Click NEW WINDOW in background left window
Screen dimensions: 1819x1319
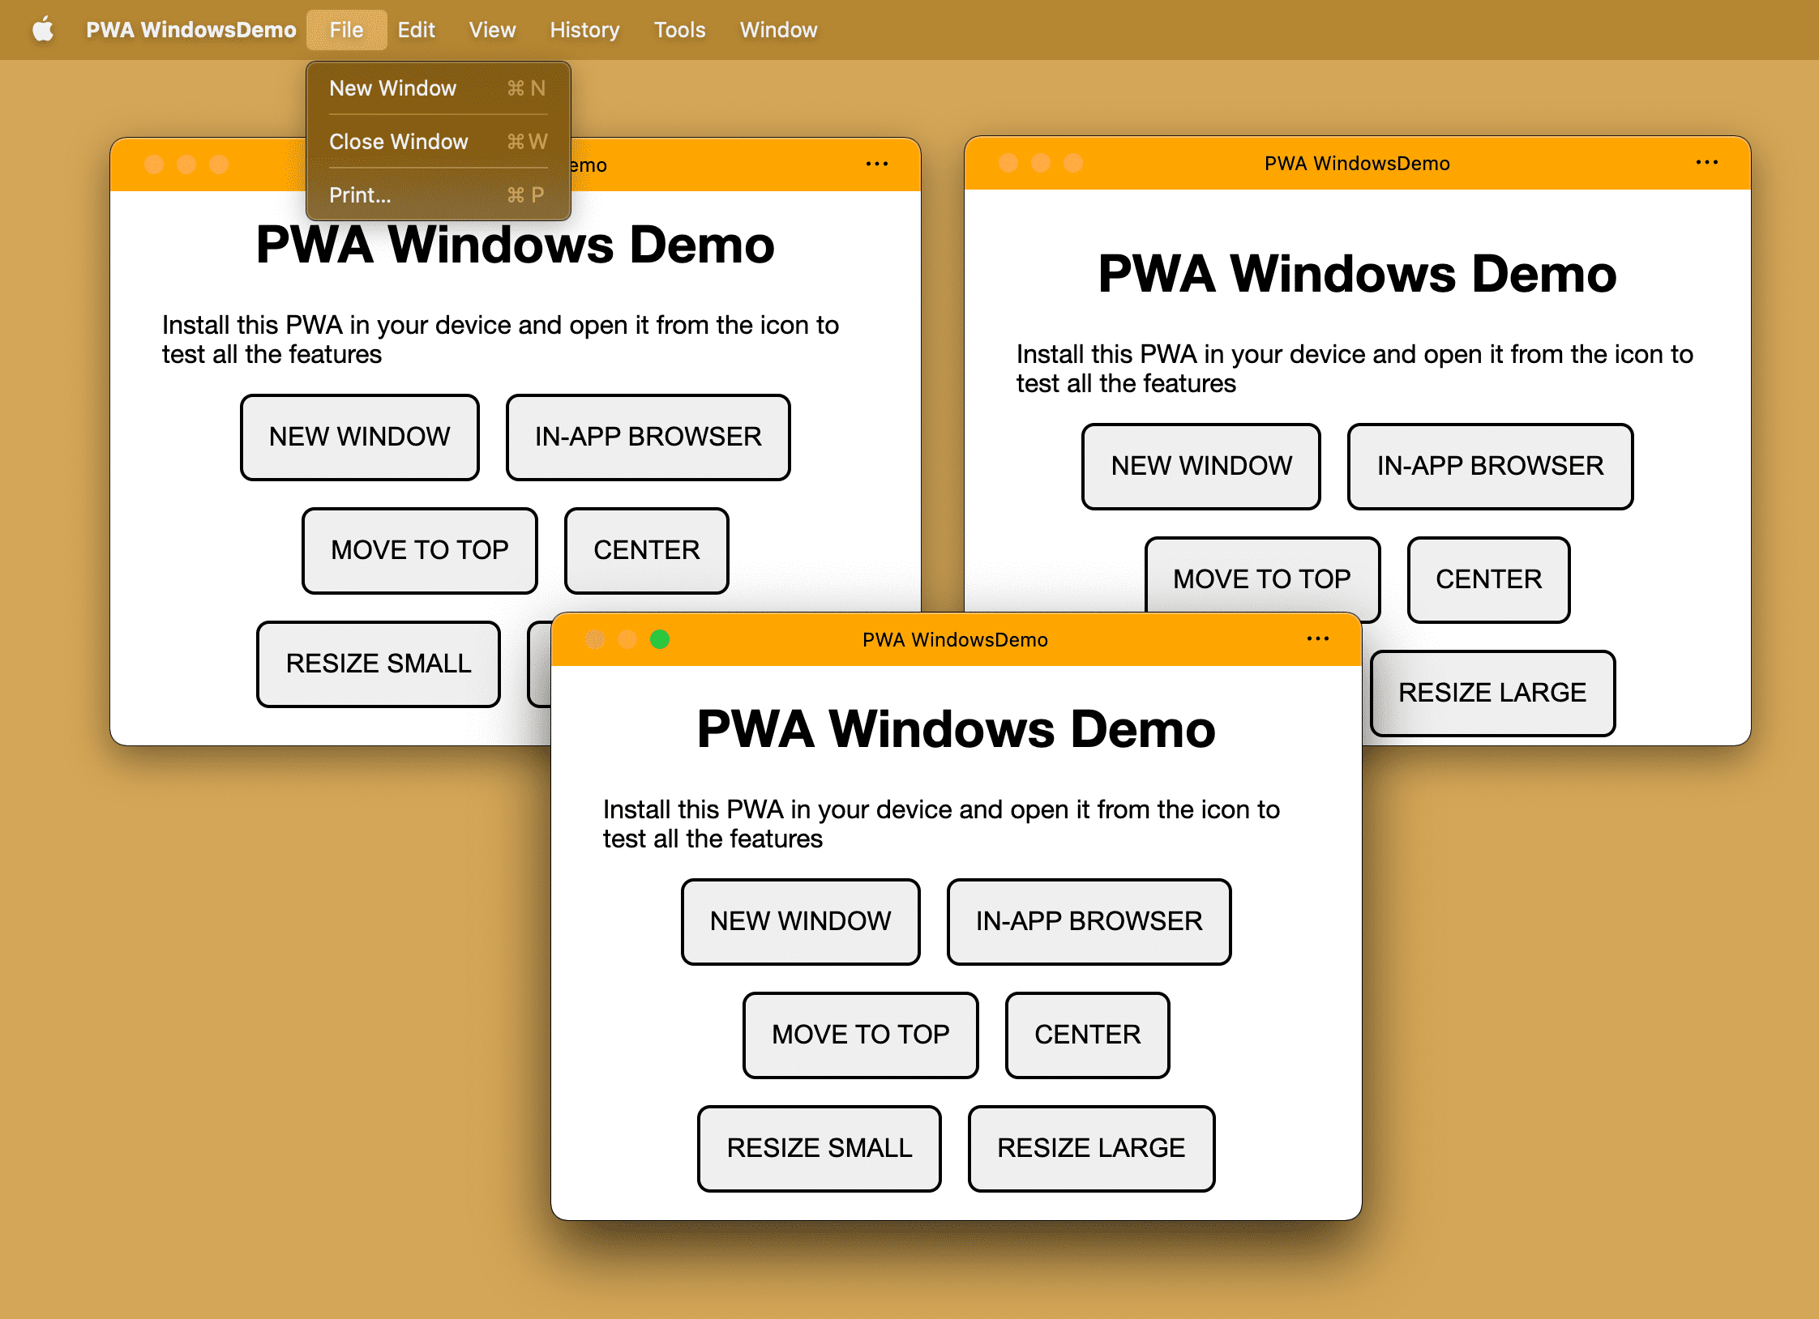coord(359,437)
